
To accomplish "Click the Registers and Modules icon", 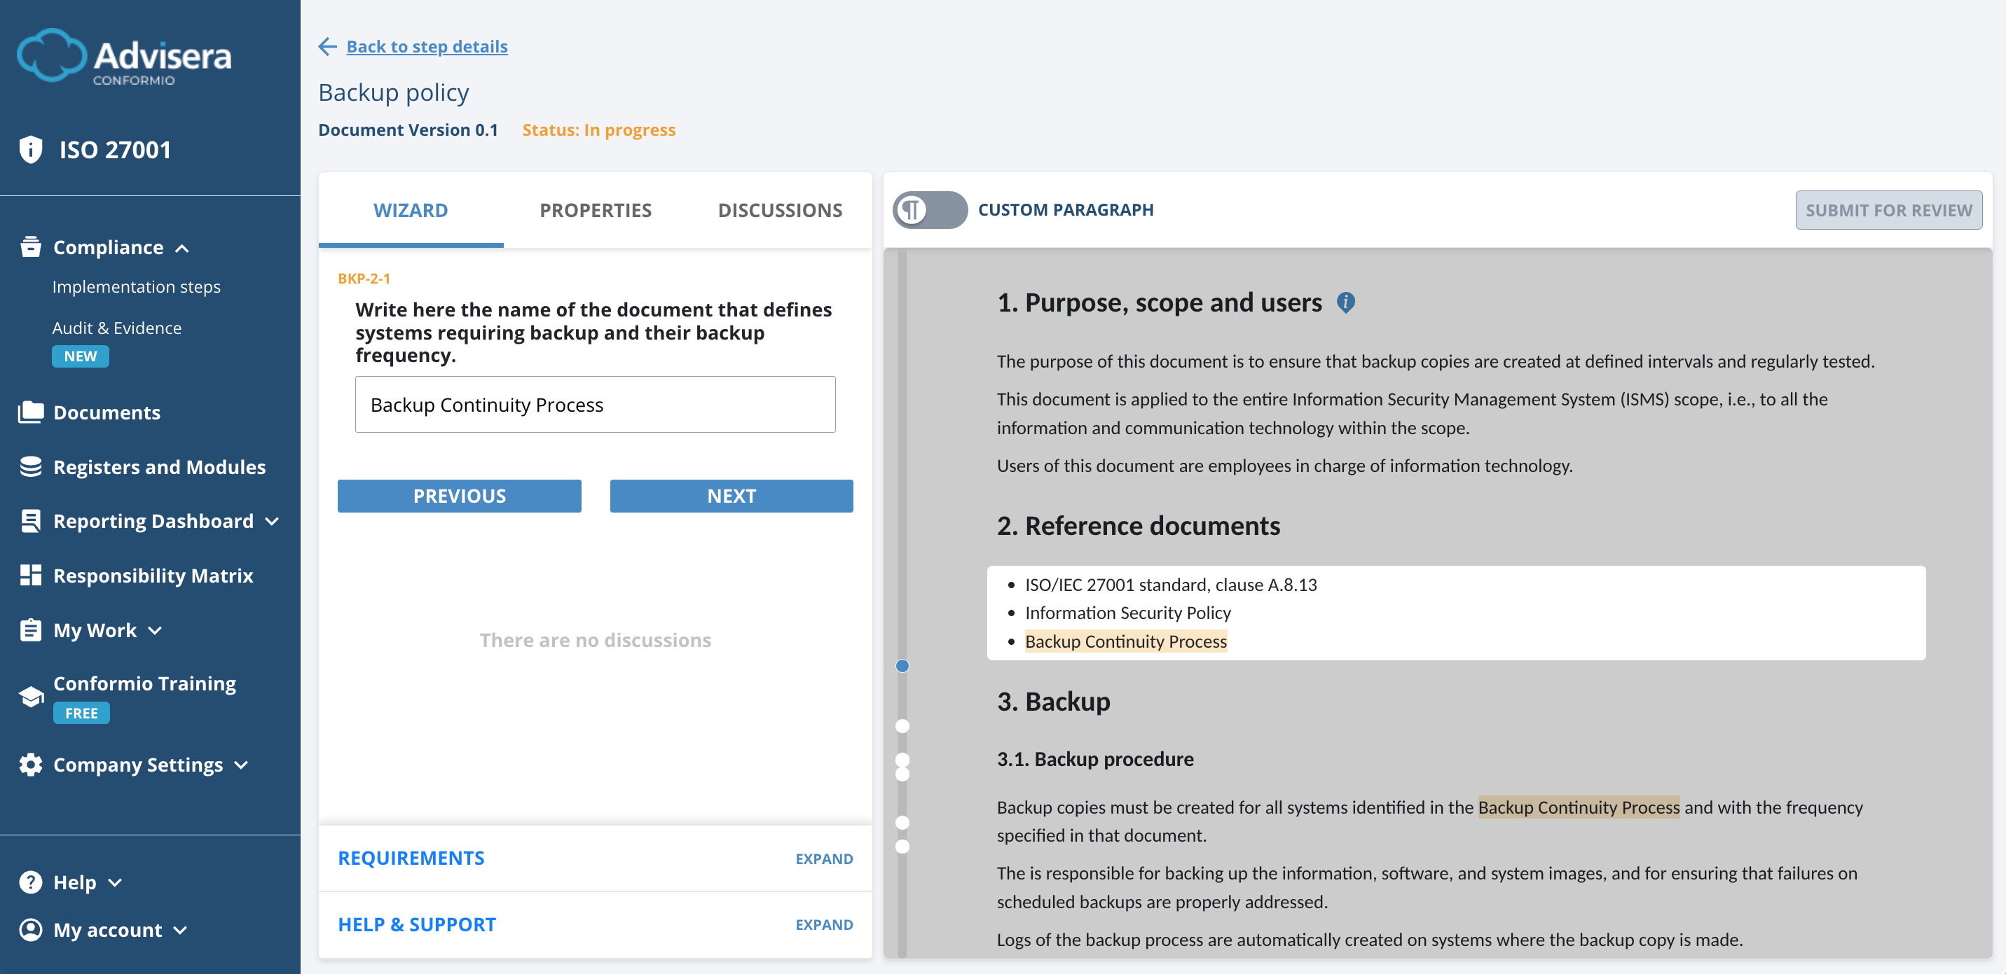I will pos(29,466).
